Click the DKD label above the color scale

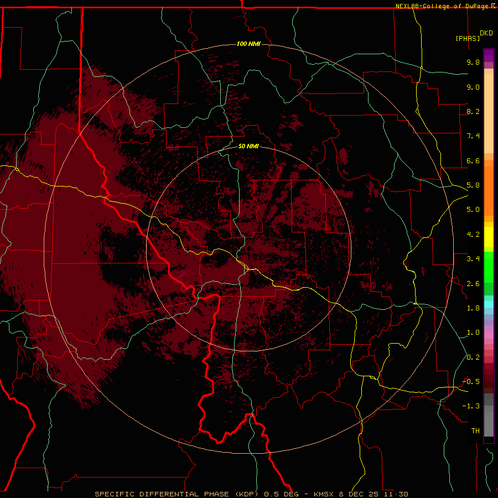coord(486,33)
